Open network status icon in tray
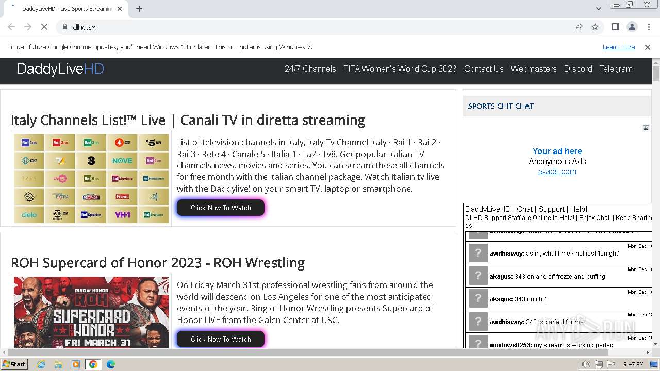The image size is (660, 371). [x=599, y=364]
